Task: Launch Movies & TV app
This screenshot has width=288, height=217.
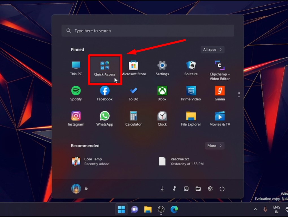Action: pyautogui.click(x=220, y=119)
